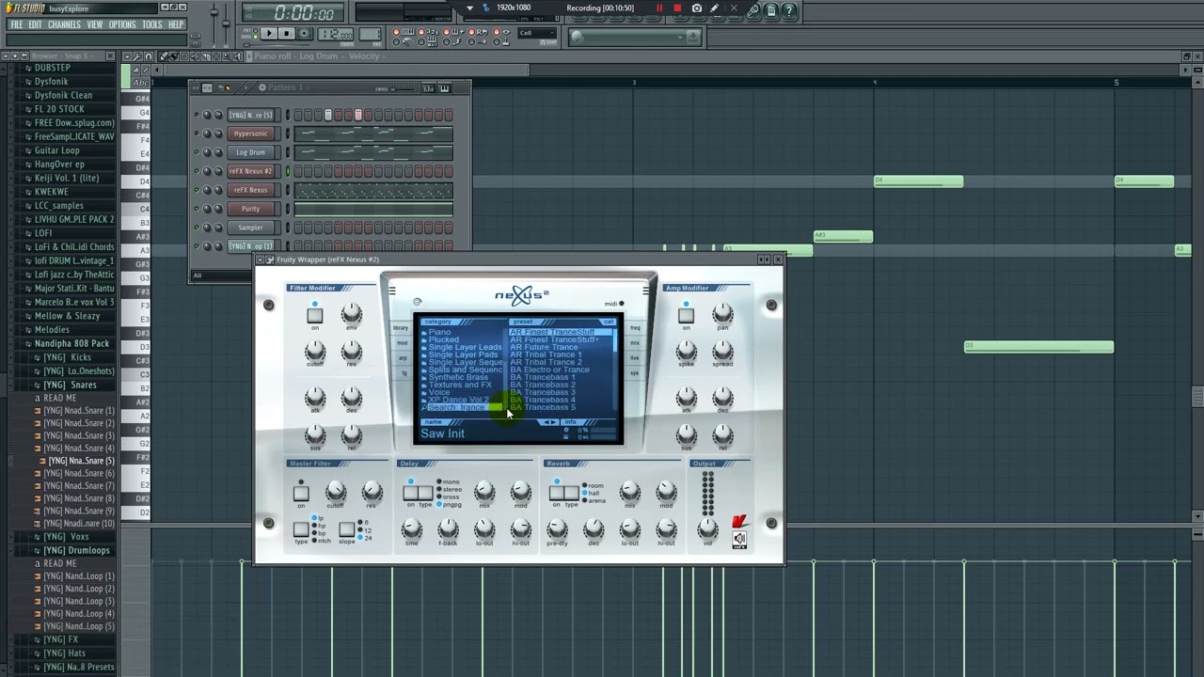Select the Sampler channel button

click(x=250, y=228)
